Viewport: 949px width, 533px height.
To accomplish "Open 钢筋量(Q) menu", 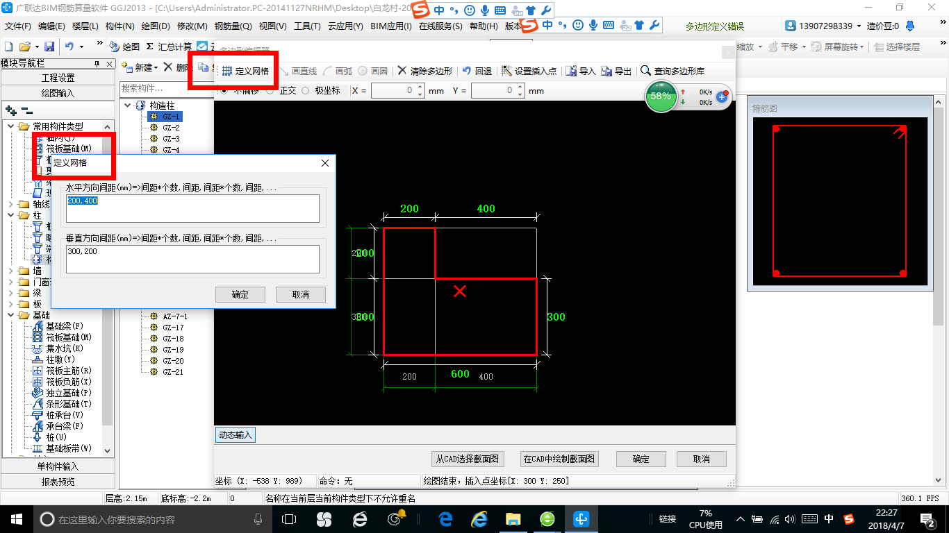I will [233, 26].
